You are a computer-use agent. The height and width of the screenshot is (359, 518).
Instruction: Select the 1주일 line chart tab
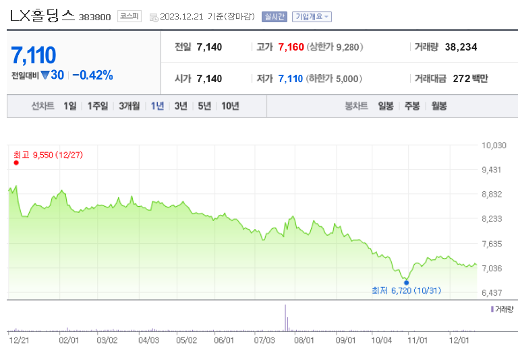[x=97, y=106]
